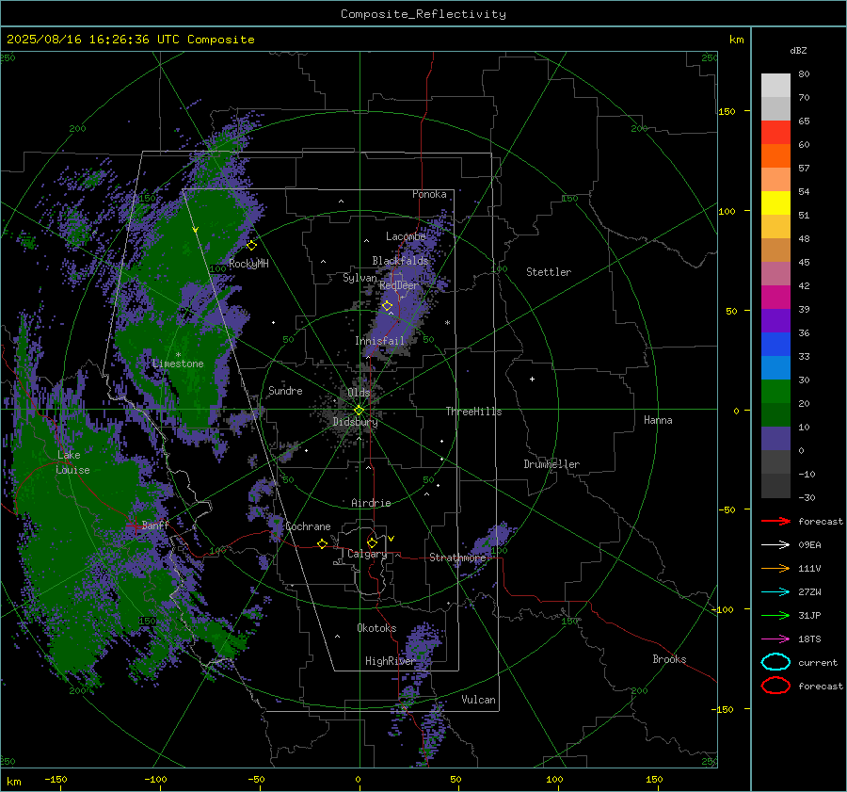847x792 pixels.
Task: Click the 57 value in dBZ legend
Action: [804, 169]
